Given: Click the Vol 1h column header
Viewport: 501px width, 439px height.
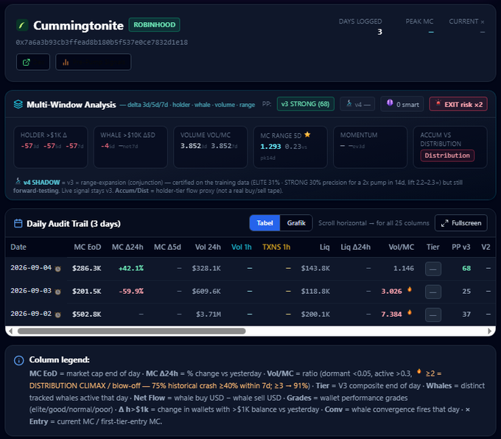Looking at the screenshot, I should pos(241,247).
